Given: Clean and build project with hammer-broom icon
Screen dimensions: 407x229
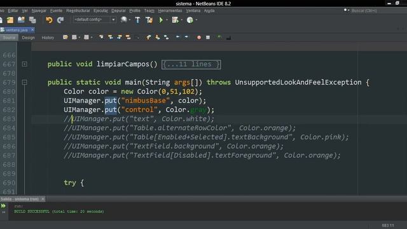Looking at the screenshot, I should [x=149, y=20].
